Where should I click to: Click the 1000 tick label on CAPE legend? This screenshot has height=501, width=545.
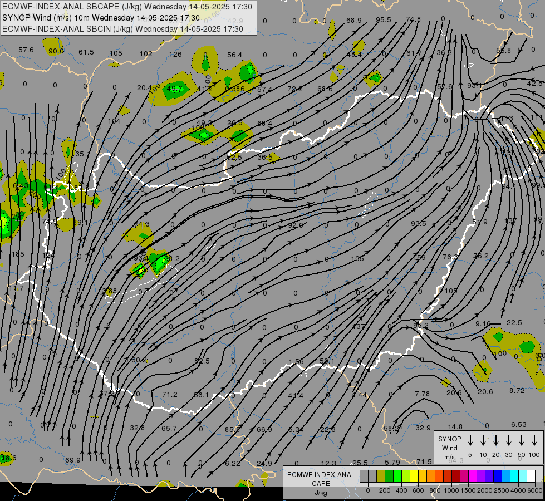[451, 490]
